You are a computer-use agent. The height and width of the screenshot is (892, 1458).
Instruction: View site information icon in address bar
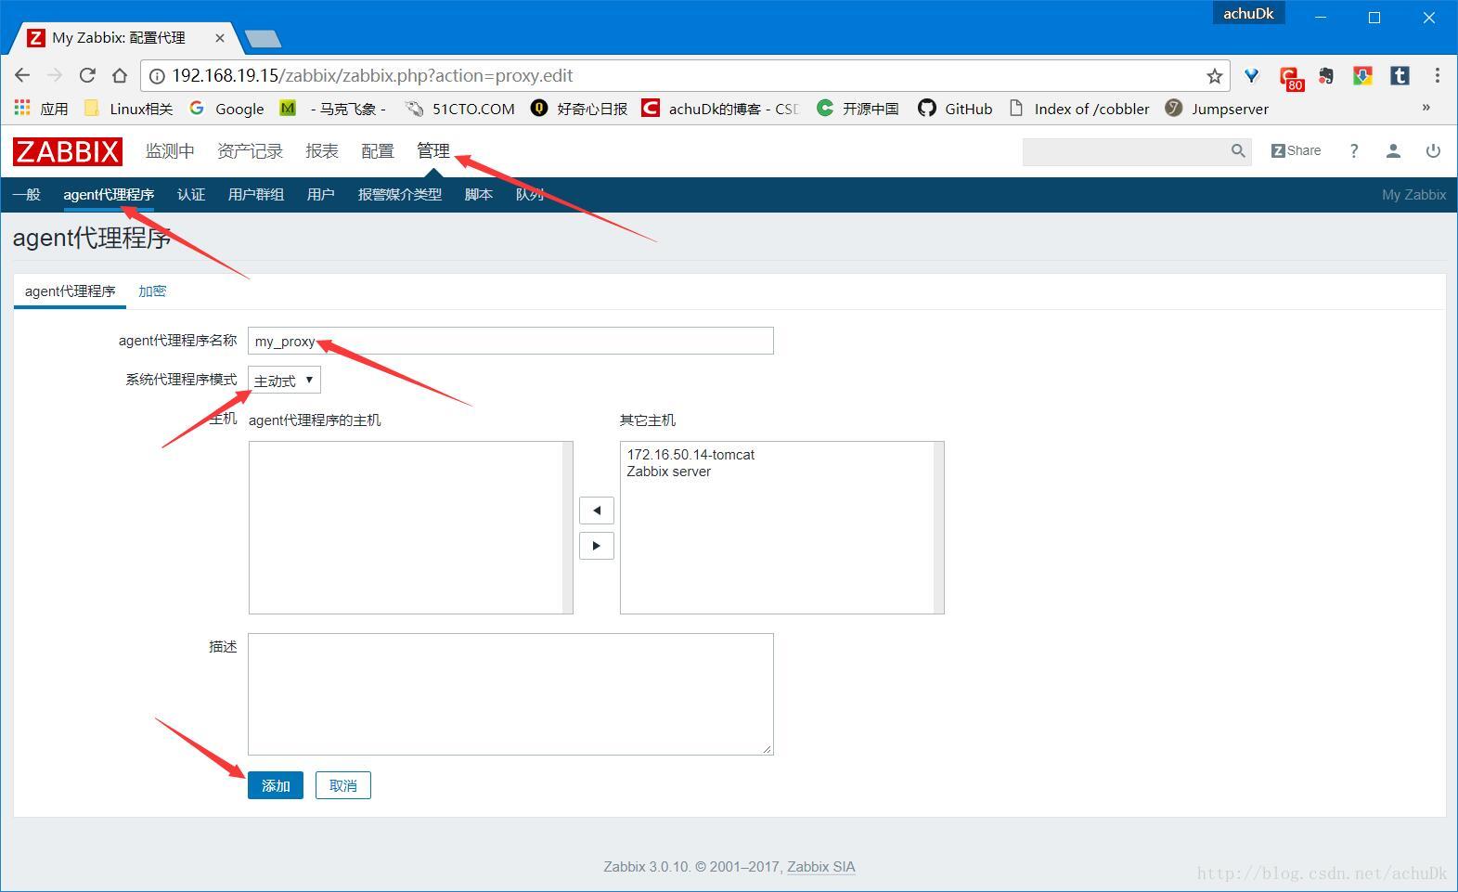[x=158, y=76]
